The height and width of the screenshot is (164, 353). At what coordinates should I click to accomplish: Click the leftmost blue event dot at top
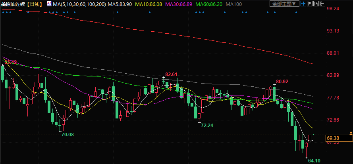click(x=3, y=11)
